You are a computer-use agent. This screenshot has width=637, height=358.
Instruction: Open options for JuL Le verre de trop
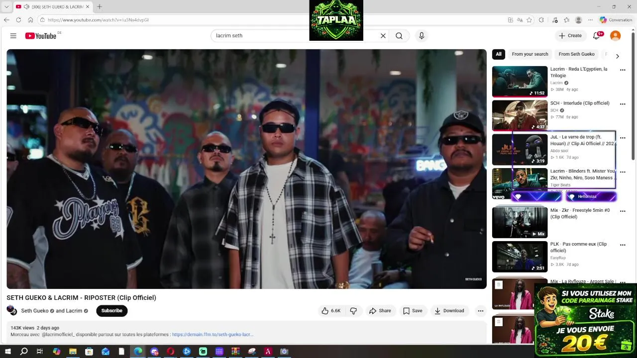(x=623, y=138)
